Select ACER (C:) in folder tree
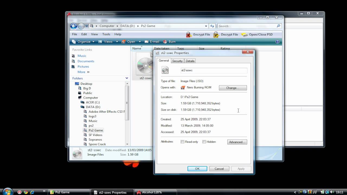The width and height of the screenshot is (347, 195). click(93, 102)
